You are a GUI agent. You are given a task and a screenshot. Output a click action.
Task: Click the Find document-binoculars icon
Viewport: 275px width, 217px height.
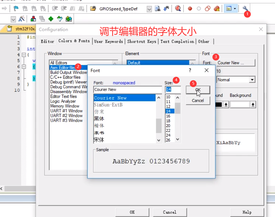(x=157, y=8)
